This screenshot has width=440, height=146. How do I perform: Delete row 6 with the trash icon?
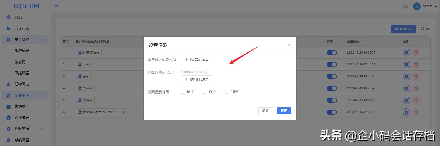pos(416,112)
